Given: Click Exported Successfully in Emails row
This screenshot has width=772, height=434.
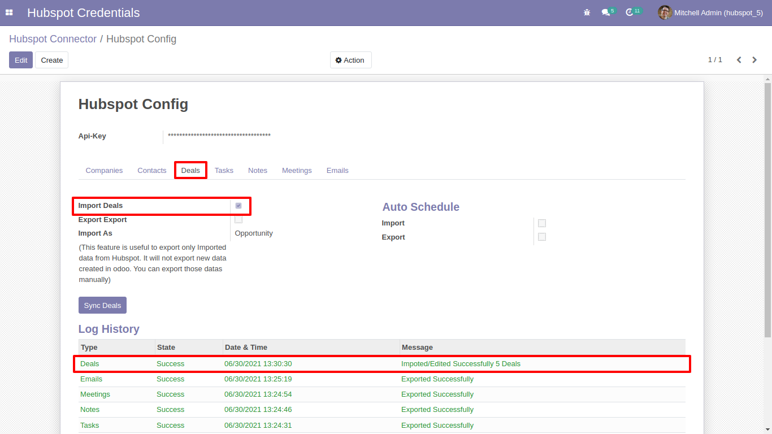Looking at the screenshot, I should click(x=437, y=379).
